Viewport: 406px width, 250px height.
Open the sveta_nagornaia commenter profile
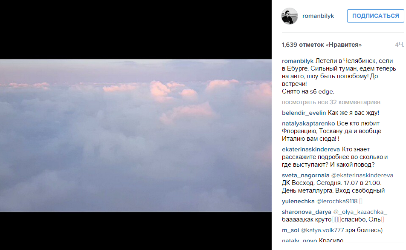tap(305, 175)
